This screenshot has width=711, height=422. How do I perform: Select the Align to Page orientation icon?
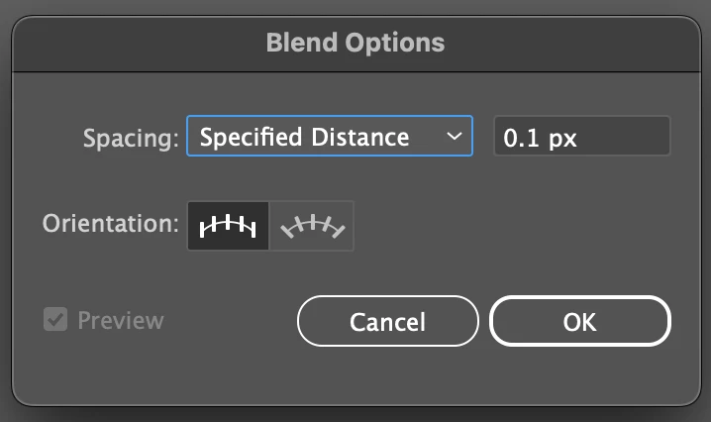[x=228, y=227]
